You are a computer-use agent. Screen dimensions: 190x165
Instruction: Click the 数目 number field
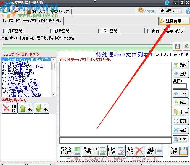pyautogui.click(x=180, y=86)
